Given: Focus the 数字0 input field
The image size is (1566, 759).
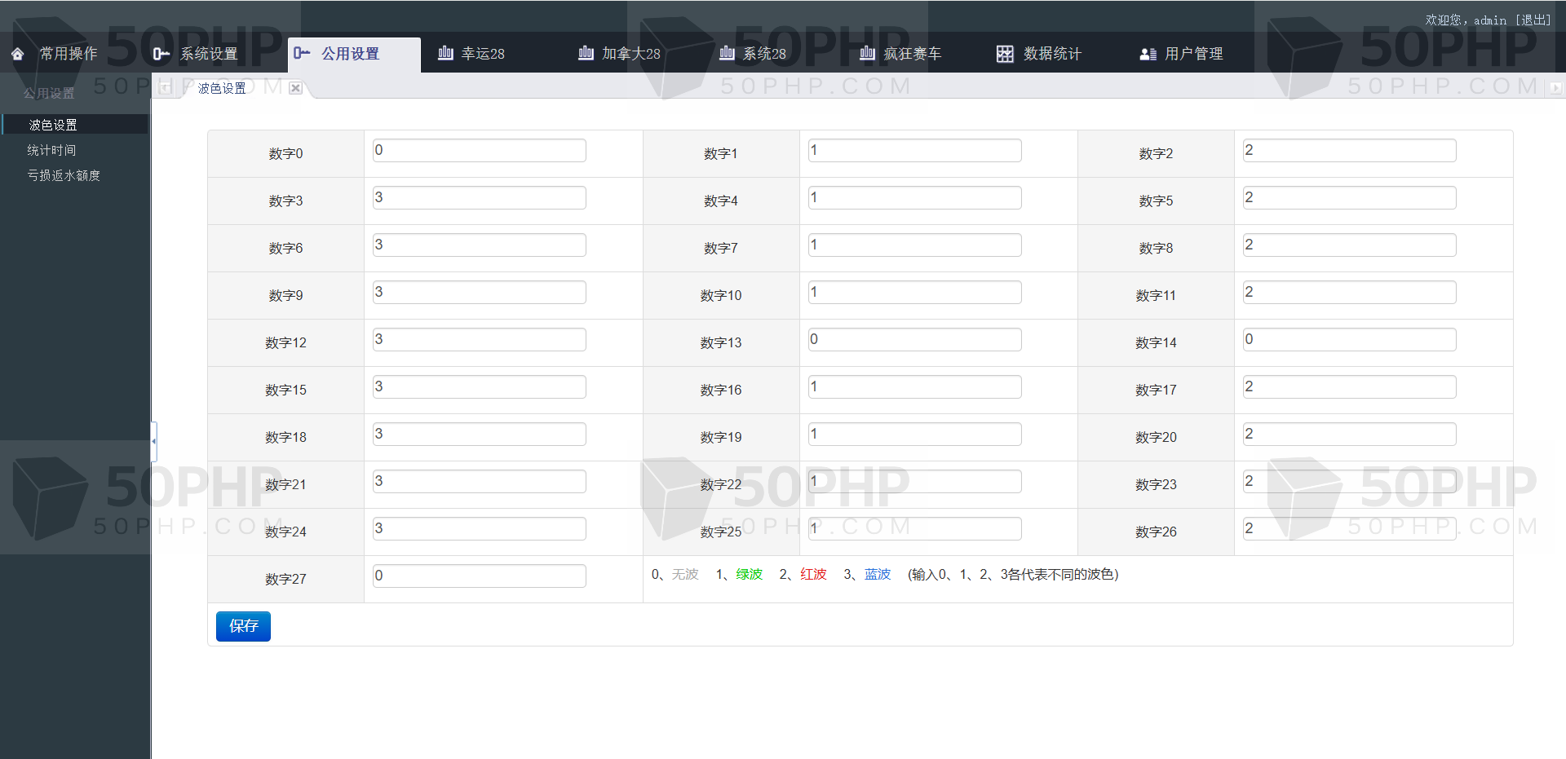Looking at the screenshot, I should click(x=479, y=151).
